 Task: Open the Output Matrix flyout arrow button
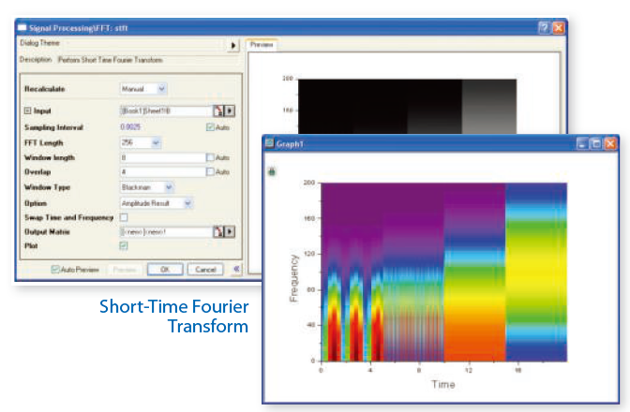click(x=229, y=231)
